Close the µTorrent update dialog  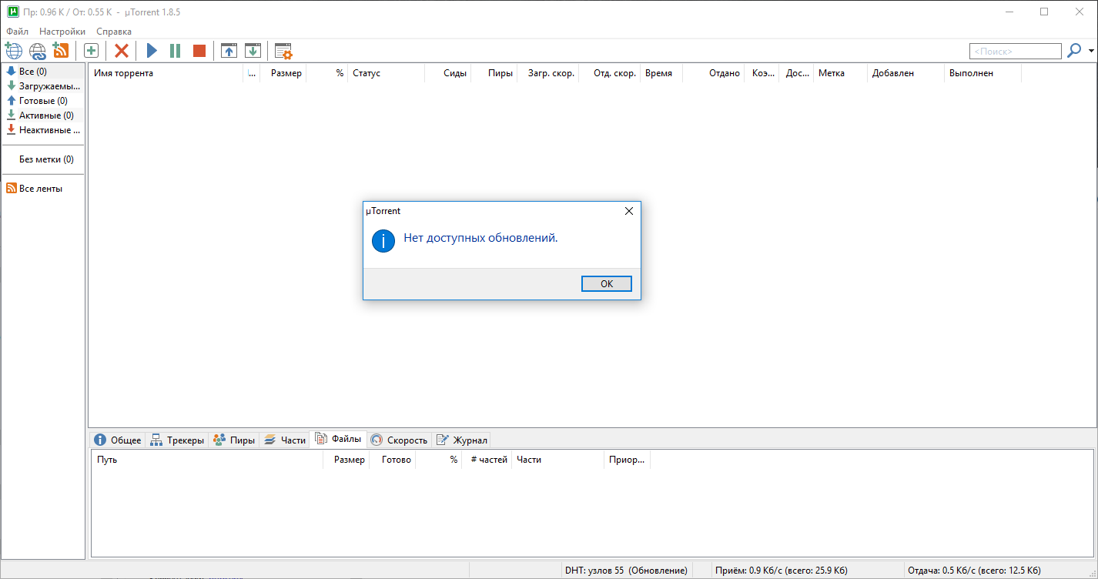point(628,211)
